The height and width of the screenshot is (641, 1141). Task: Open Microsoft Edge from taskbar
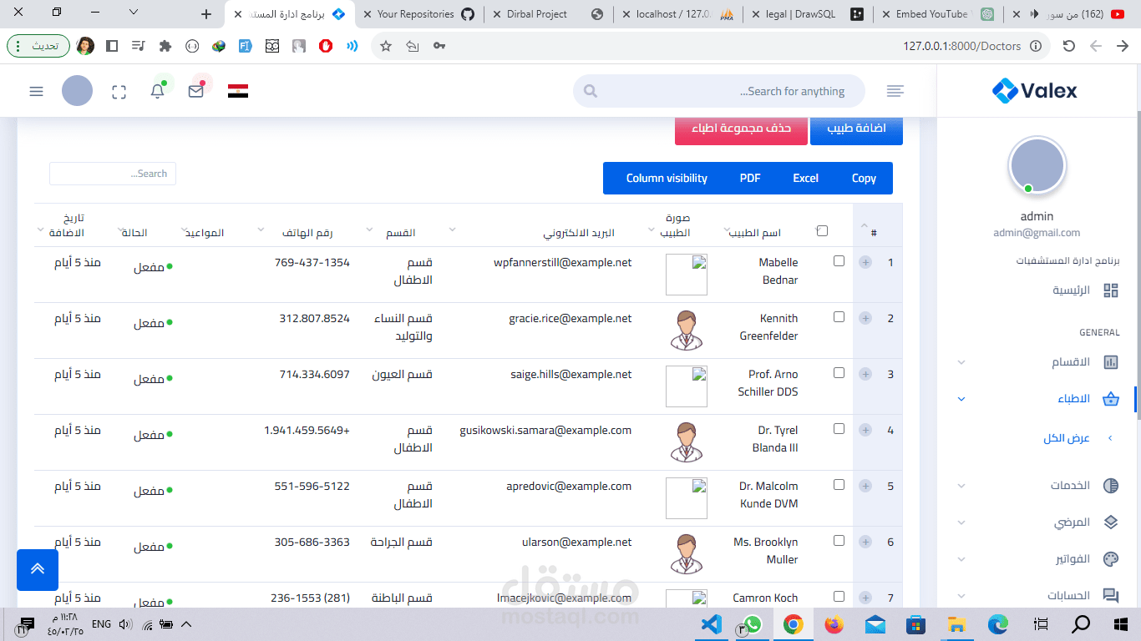pyautogui.click(x=998, y=623)
